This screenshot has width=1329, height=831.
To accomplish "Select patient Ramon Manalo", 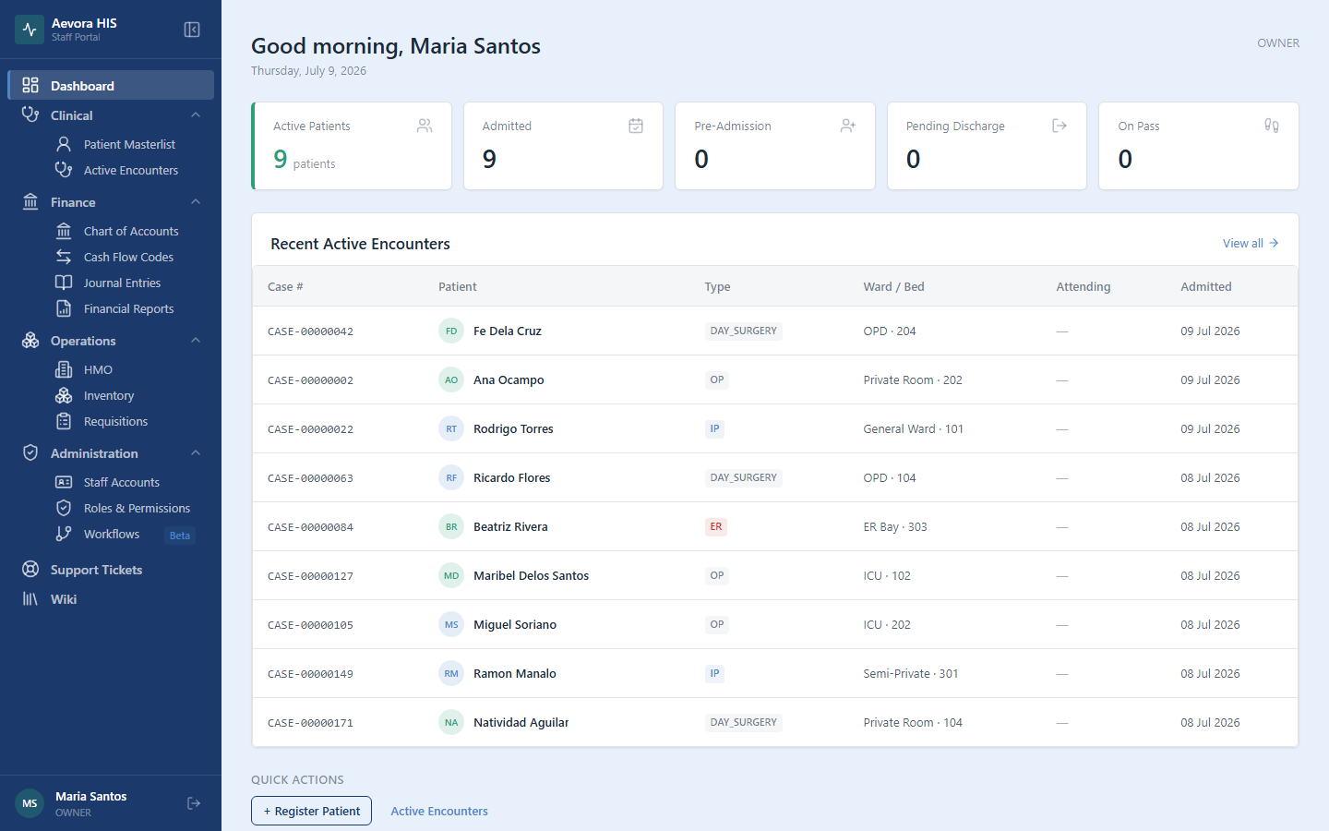I will click(515, 673).
